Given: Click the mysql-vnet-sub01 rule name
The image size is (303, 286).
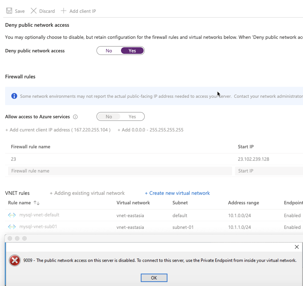Looking at the screenshot, I should pos(38,226).
